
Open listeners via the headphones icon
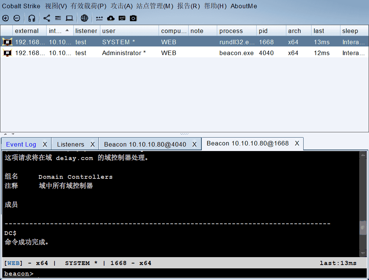pos(32,18)
